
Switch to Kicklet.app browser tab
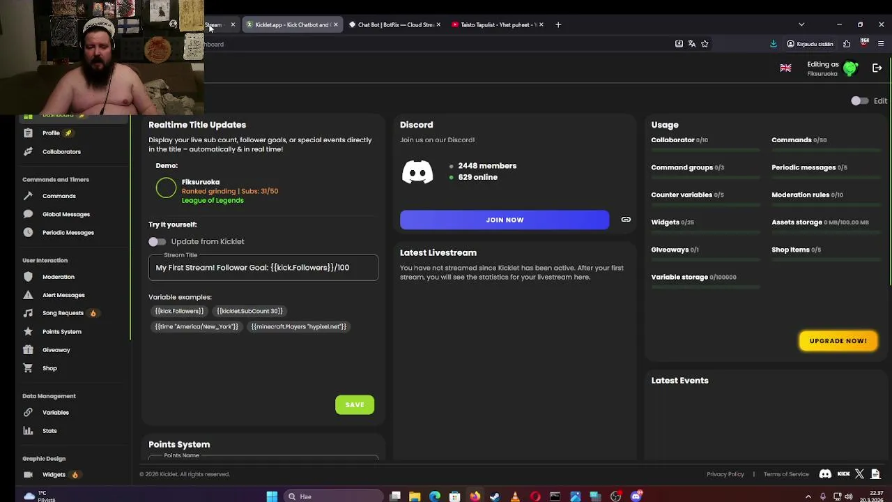291,25
